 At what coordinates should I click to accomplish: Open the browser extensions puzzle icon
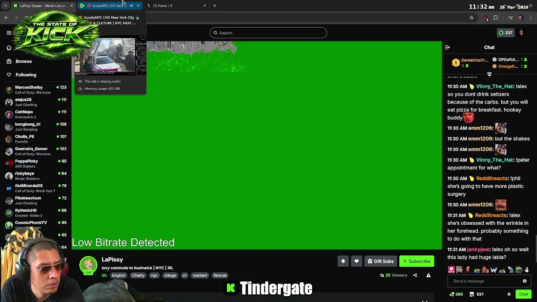496,18
